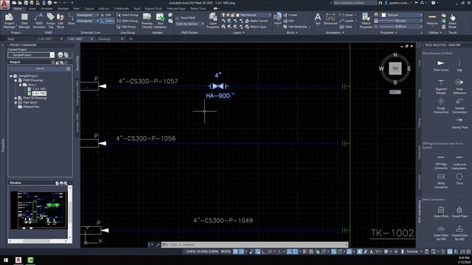Click the Make Current layer button
472x265 pixels.
click(257, 21)
